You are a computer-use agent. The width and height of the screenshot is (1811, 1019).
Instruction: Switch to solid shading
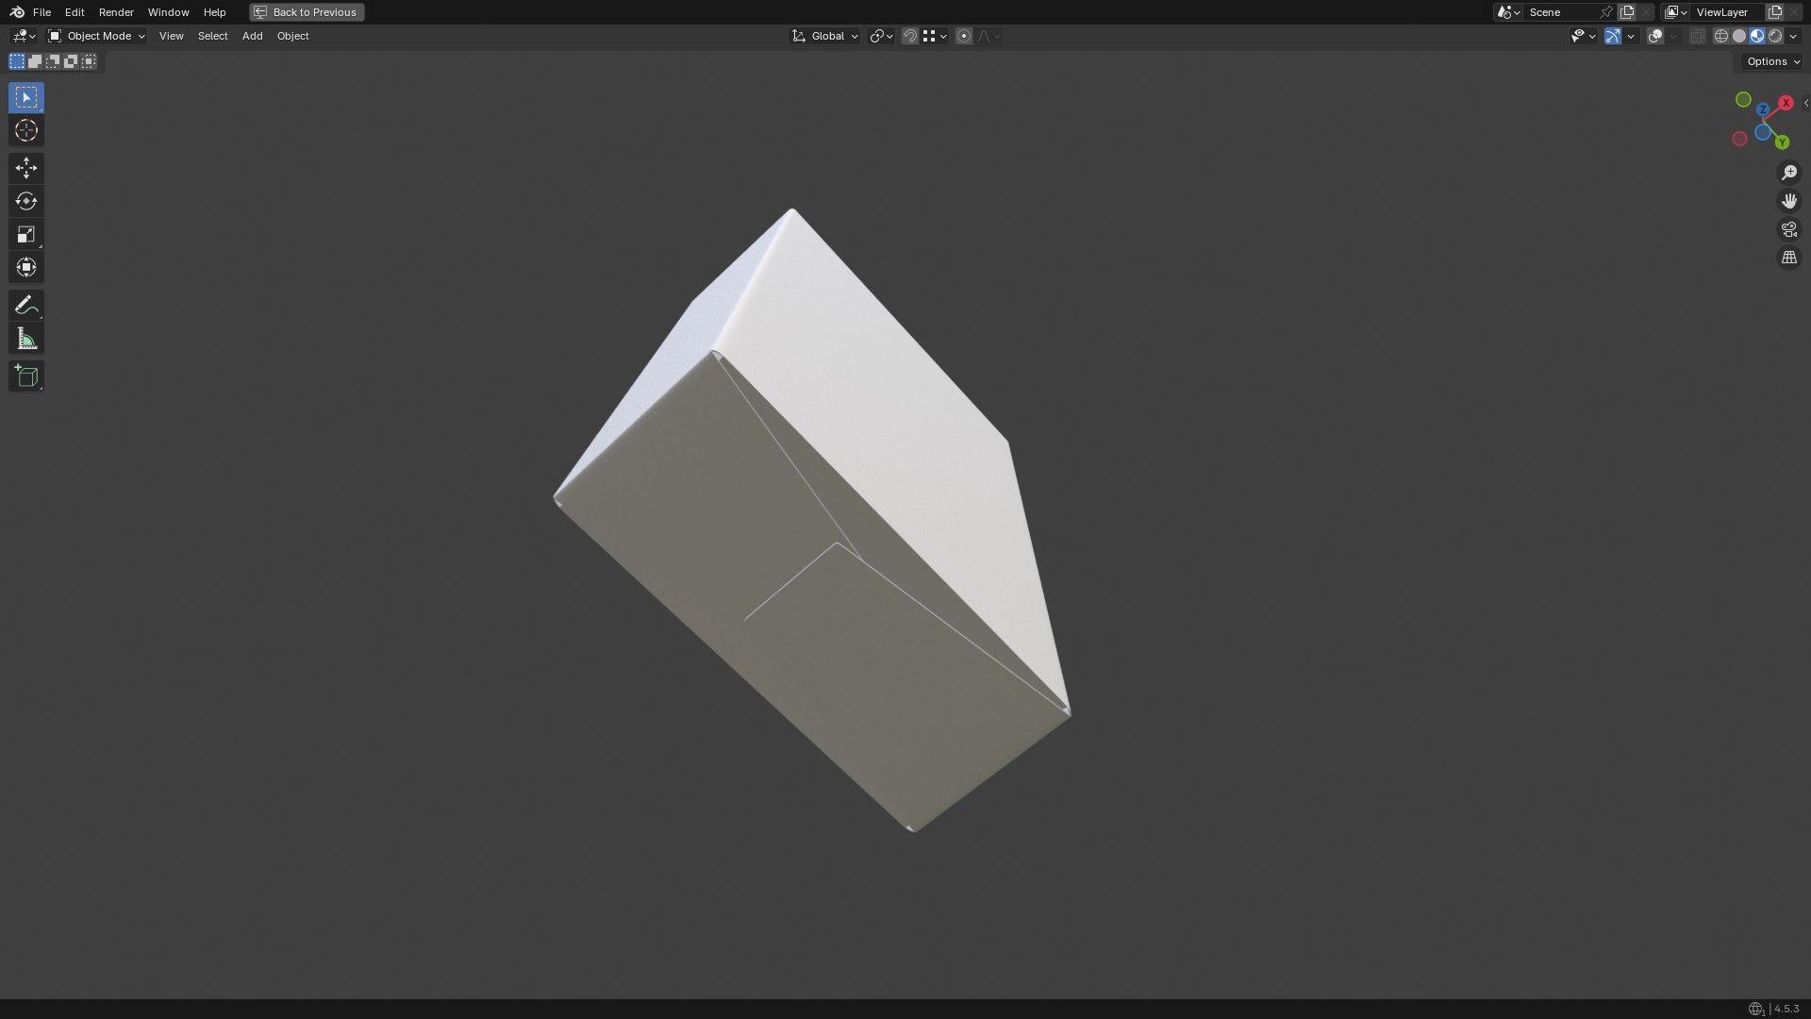(1739, 36)
